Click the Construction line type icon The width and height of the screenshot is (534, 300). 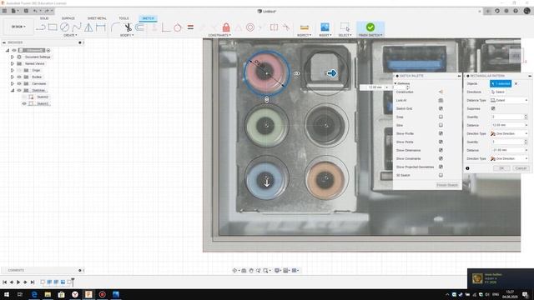(441, 92)
